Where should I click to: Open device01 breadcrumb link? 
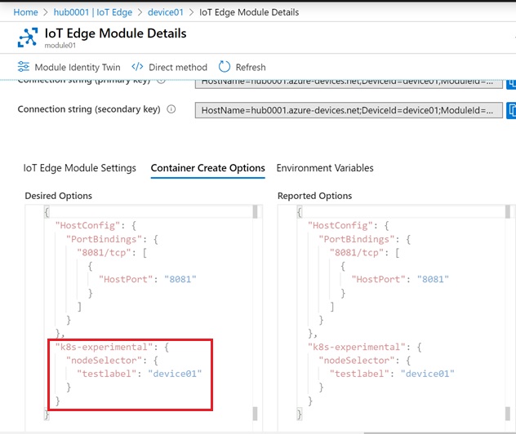166,12
